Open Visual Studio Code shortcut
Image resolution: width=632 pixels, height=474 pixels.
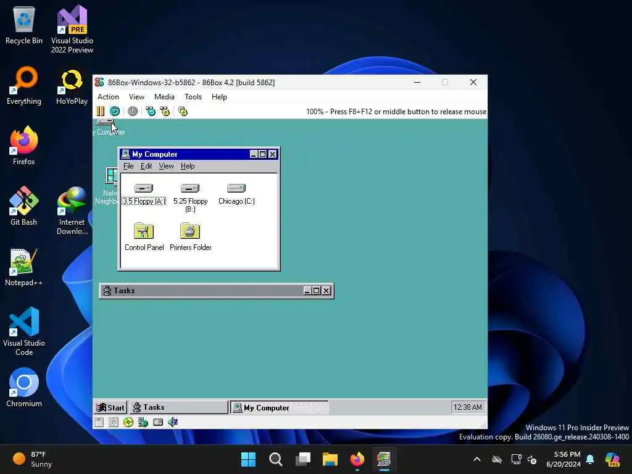click(24, 331)
